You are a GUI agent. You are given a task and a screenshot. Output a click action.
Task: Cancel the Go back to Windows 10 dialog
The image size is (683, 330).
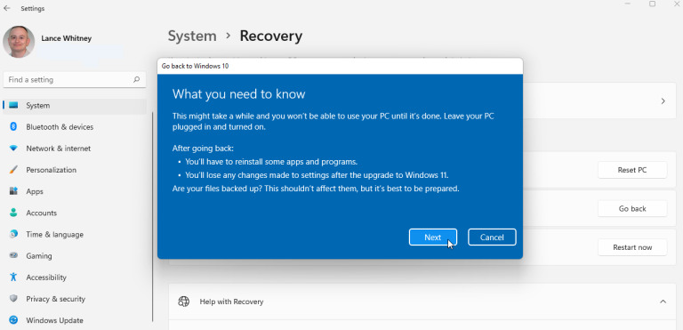click(x=492, y=237)
